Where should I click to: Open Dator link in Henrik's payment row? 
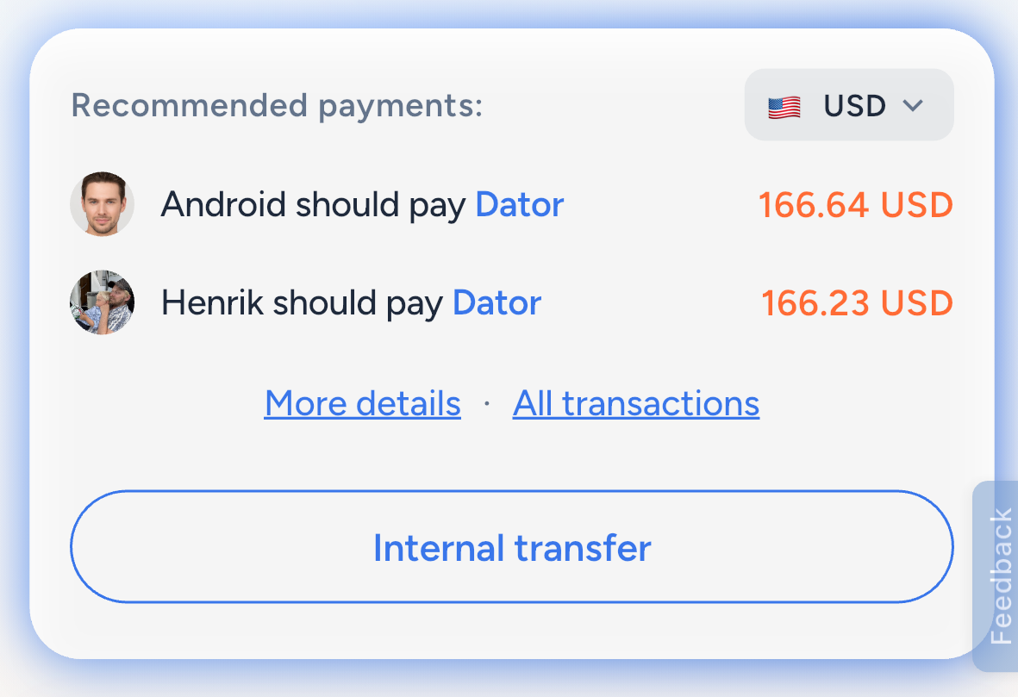(x=497, y=303)
